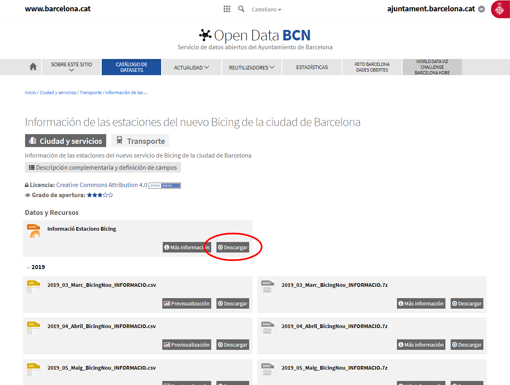Download 2019_03_Marc_BicingNou_INFORMACIO.csv
The image size is (510, 385).
233,303
